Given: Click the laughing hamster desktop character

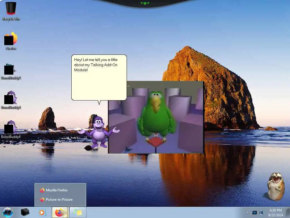Looking at the screenshot, I should coord(276,186).
